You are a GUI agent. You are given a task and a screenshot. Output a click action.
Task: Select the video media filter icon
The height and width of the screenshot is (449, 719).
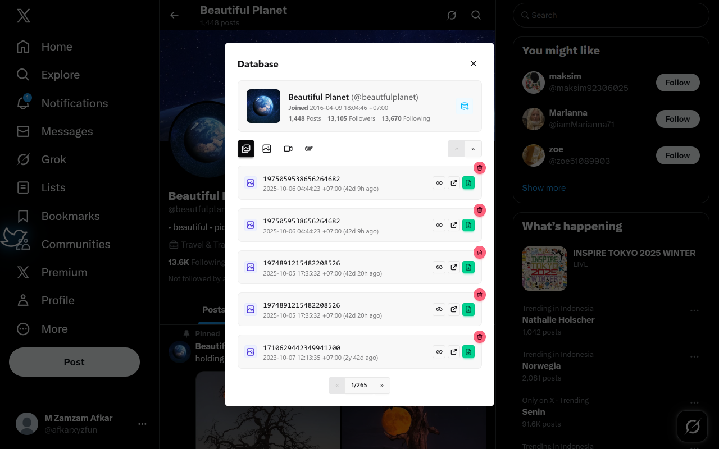288,148
